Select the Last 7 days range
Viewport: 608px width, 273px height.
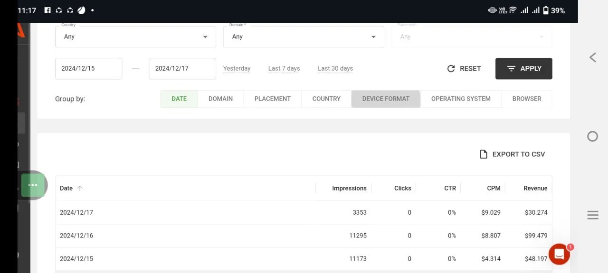(x=284, y=68)
